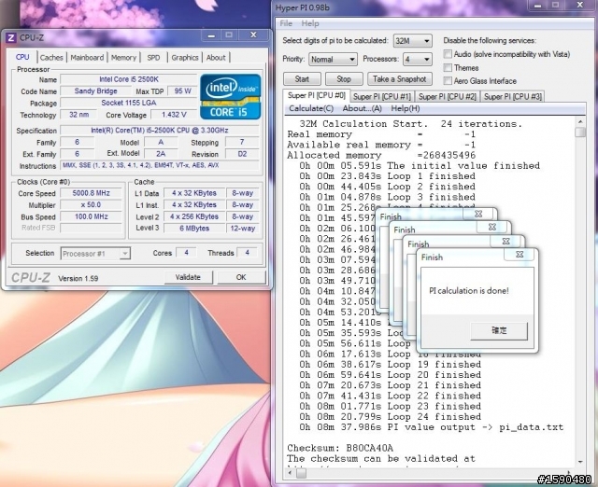Toggle the Themes checkbox
The width and height of the screenshot is (598, 487).
click(x=448, y=68)
